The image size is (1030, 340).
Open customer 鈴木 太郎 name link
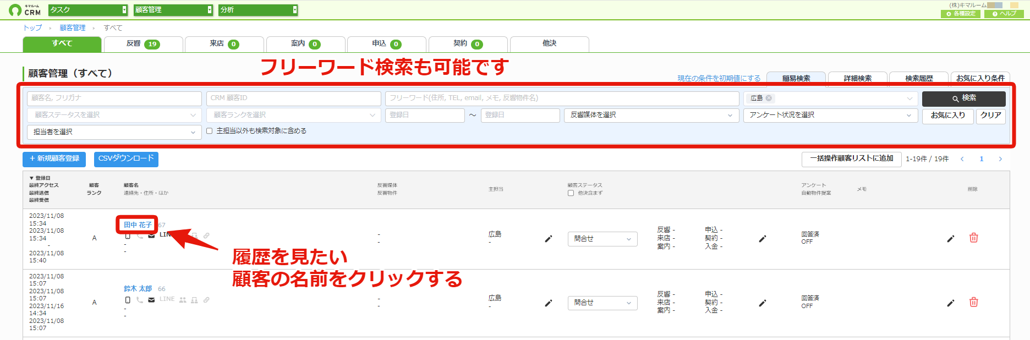138,289
